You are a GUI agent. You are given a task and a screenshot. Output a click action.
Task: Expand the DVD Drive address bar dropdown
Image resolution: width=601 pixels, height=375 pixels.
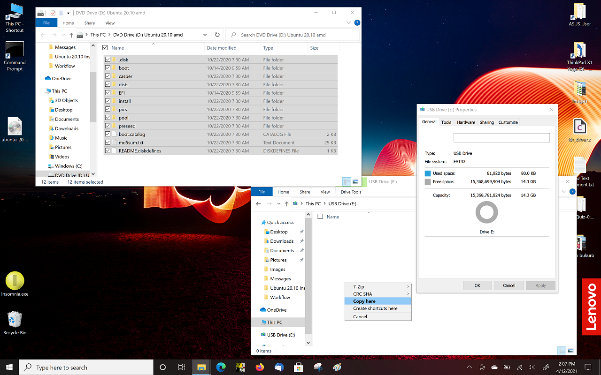click(205, 35)
